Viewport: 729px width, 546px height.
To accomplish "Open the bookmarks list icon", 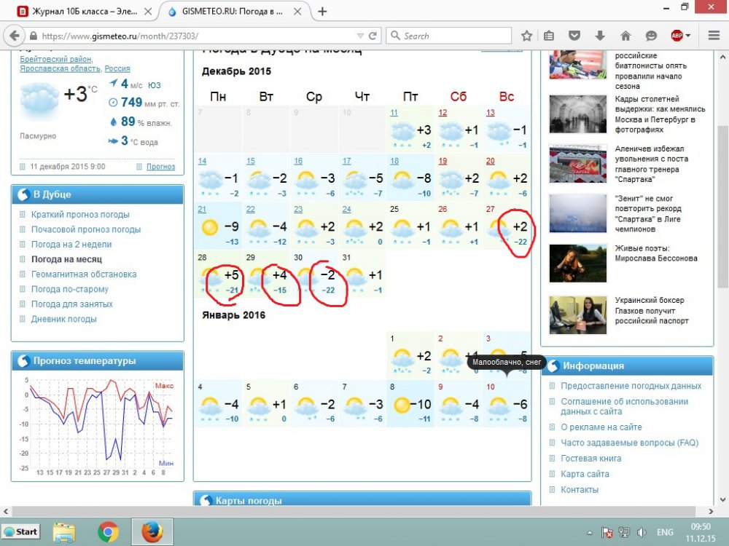I will [550, 36].
